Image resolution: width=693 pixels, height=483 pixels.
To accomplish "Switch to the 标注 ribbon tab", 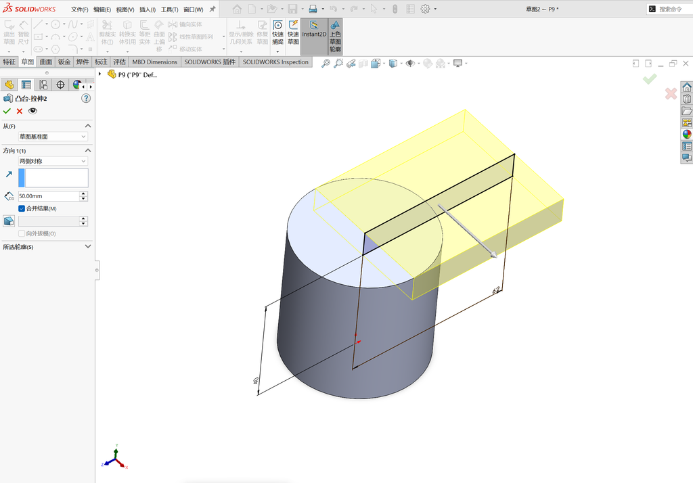I will [101, 62].
